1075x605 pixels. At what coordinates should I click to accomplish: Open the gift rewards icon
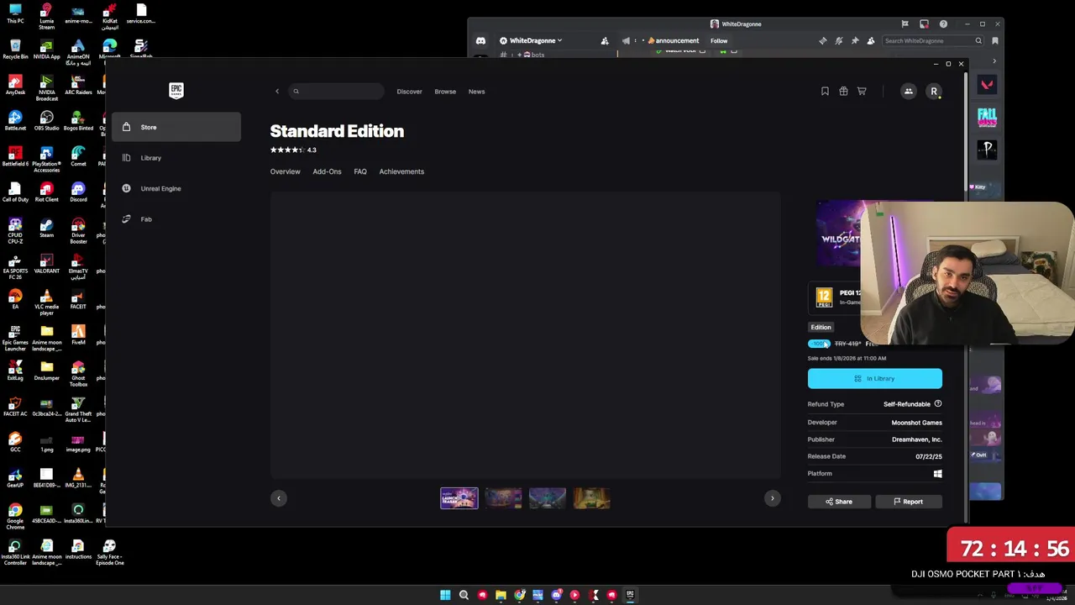843,92
